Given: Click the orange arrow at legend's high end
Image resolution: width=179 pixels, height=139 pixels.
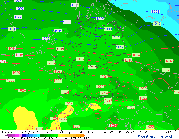Looking at the screenshot, I should pos(84,135).
